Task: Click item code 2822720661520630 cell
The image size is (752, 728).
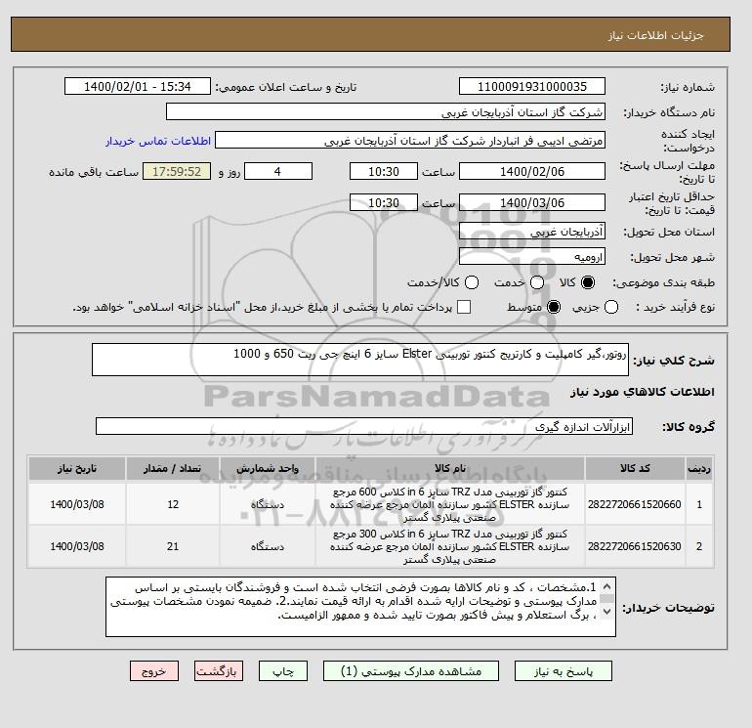Action: pos(635,546)
